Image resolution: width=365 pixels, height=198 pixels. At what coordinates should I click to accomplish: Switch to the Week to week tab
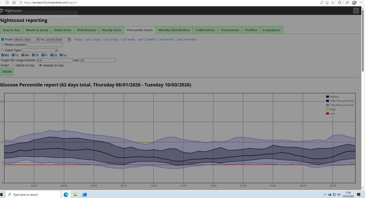click(37, 30)
